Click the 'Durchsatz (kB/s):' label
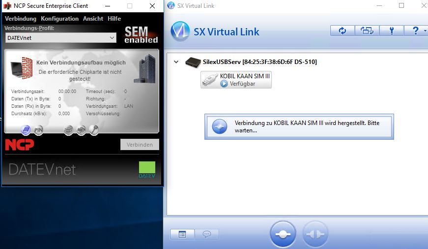Image resolution: width=428 pixels, height=249 pixels. [29, 114]
